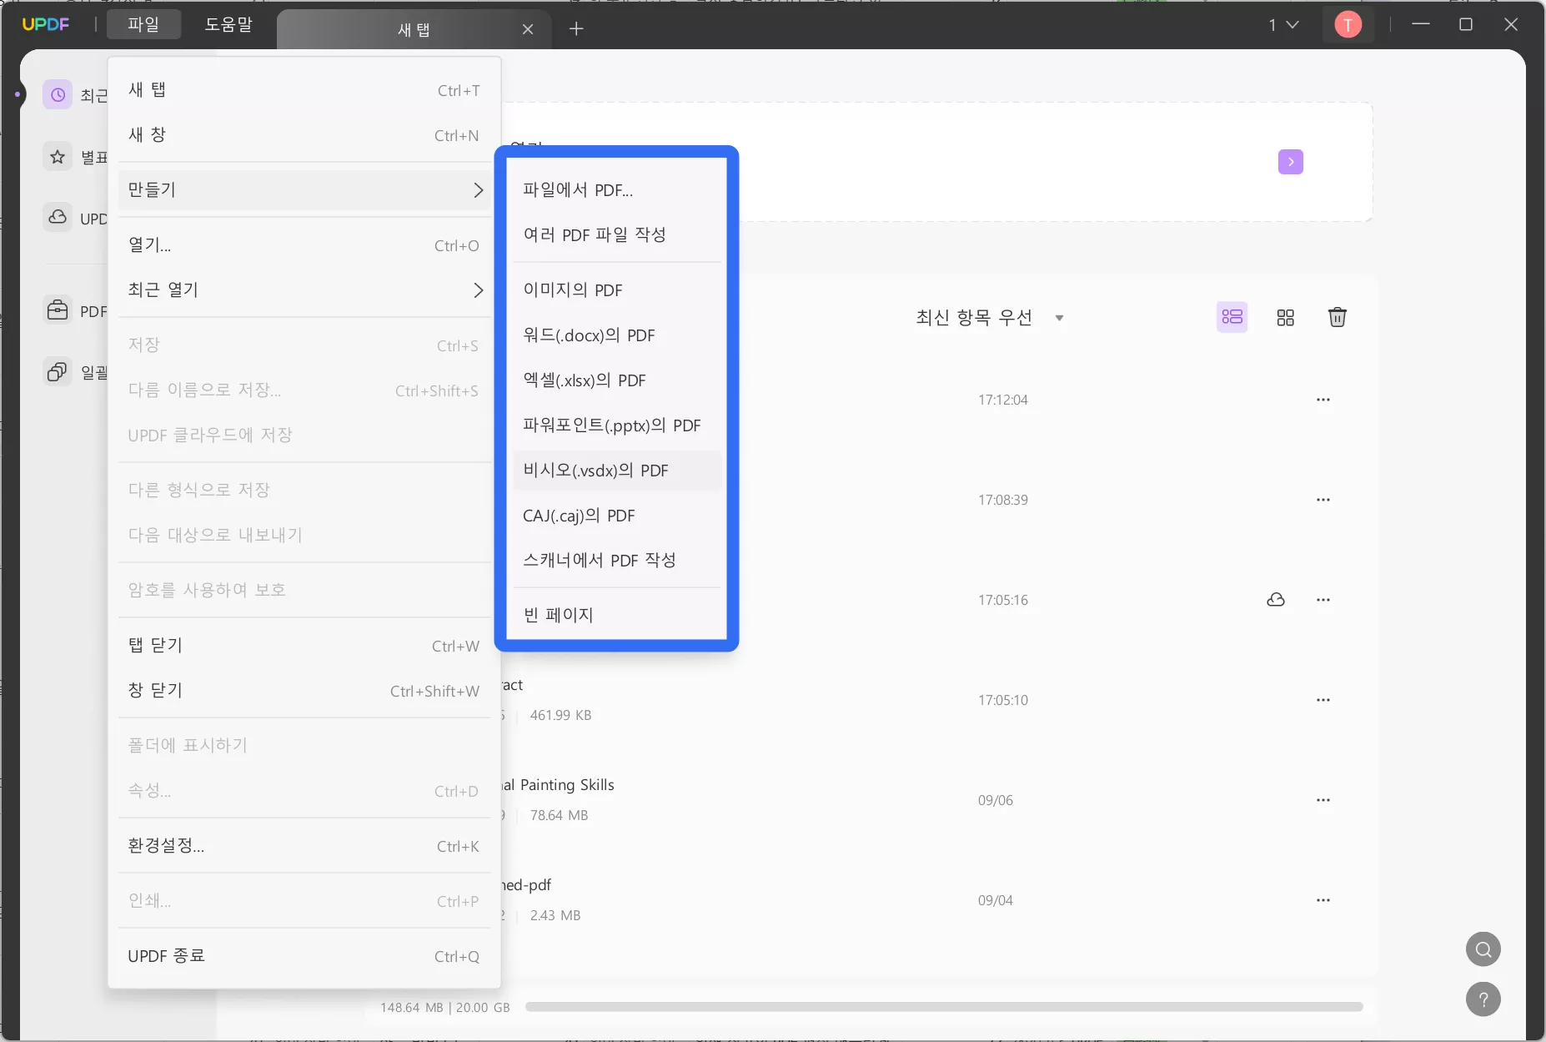Click the UPDF logo
1546x1042 pixels.
pos(46,24)
